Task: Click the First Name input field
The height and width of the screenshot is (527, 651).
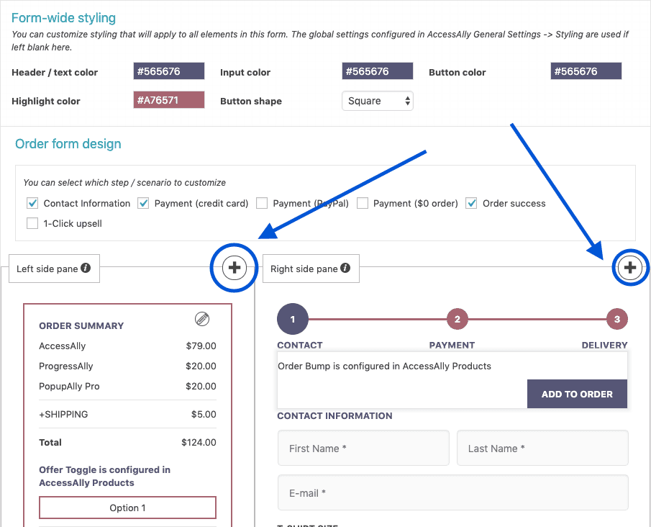Action: point(363,448)
